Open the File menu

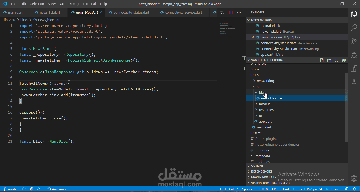tap(13, 4)
